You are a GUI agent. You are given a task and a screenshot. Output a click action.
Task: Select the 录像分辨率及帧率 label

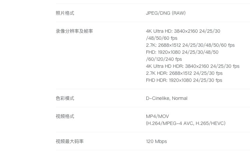[74, 31]
